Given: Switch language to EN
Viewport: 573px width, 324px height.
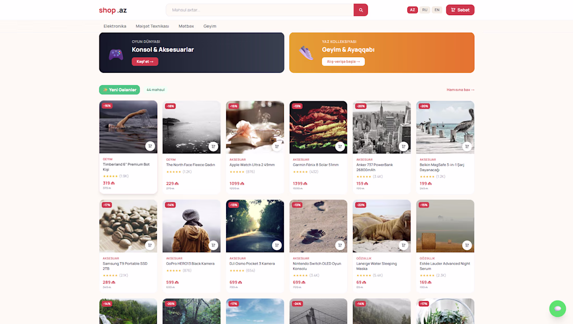Looking at the screenshot, I should (x=437, y=10).
